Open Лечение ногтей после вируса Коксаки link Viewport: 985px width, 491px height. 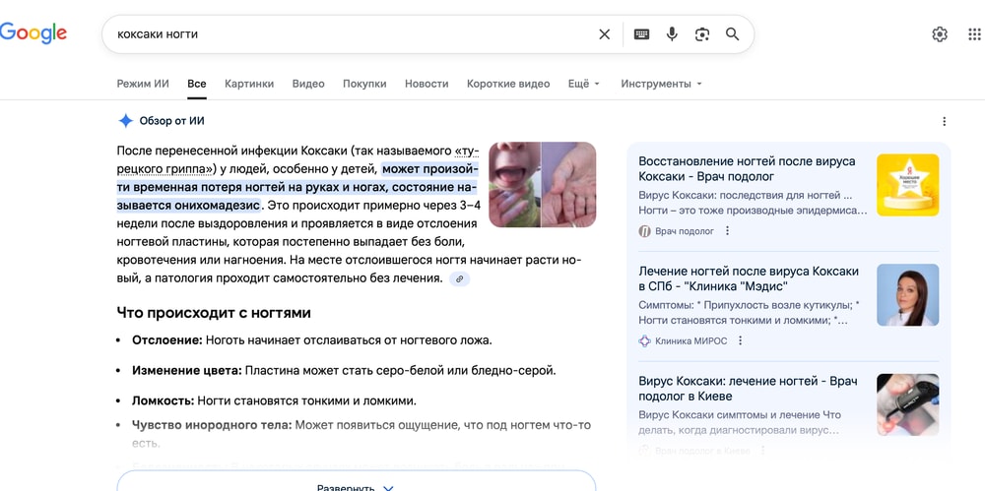tap(749, 278)
